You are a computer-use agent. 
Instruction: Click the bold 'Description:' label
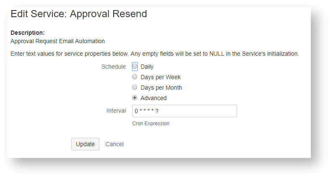tap(27, 33)
